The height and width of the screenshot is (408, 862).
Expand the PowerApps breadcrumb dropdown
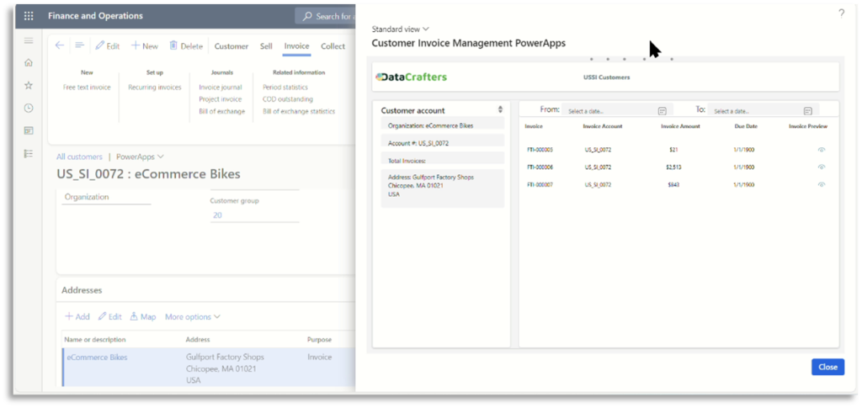tap(141, 156)
